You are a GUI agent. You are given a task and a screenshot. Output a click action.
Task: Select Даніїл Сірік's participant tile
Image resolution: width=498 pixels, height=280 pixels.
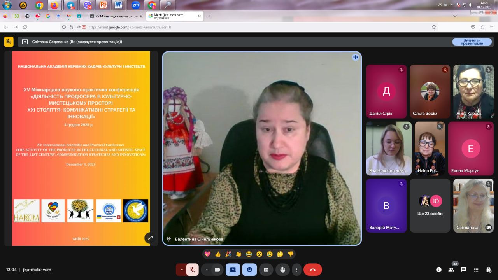[386, 91]
